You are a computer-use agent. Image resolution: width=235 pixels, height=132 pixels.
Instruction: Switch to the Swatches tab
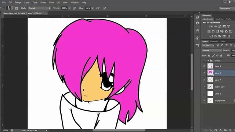[220, 19]
